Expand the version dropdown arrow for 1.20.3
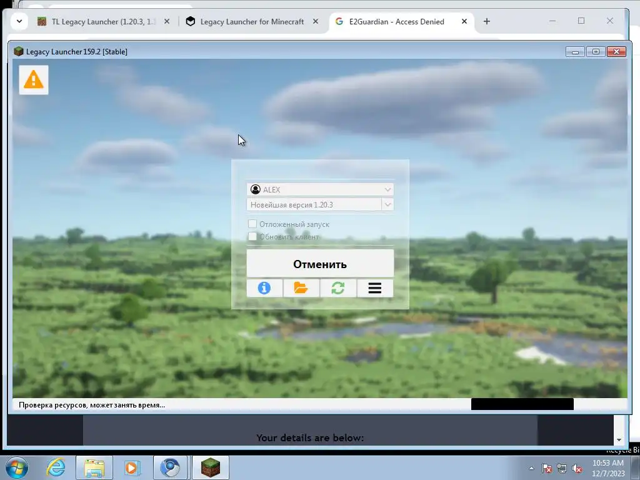The image size is (640, 480). click(x=387, y=204)
